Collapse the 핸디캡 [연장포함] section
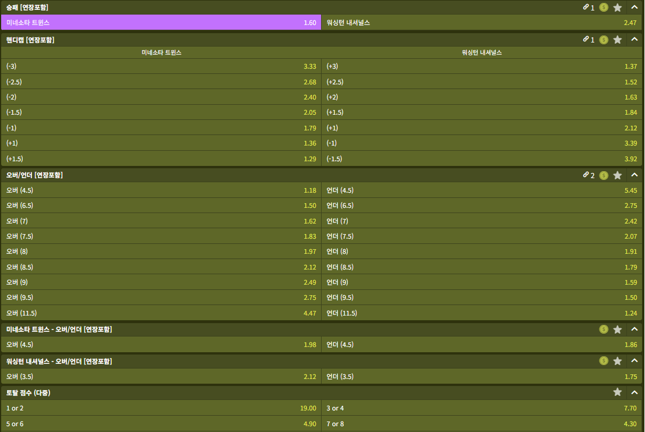645x432 pixels. coord(635,40)
